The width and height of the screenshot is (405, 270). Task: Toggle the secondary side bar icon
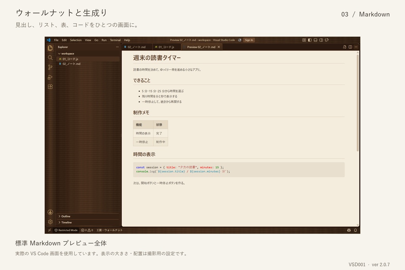pyautogui.click(x=321, y=40)
